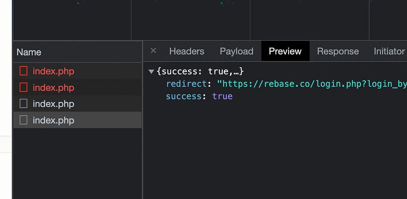Click the Name column header

click(29, 52)
